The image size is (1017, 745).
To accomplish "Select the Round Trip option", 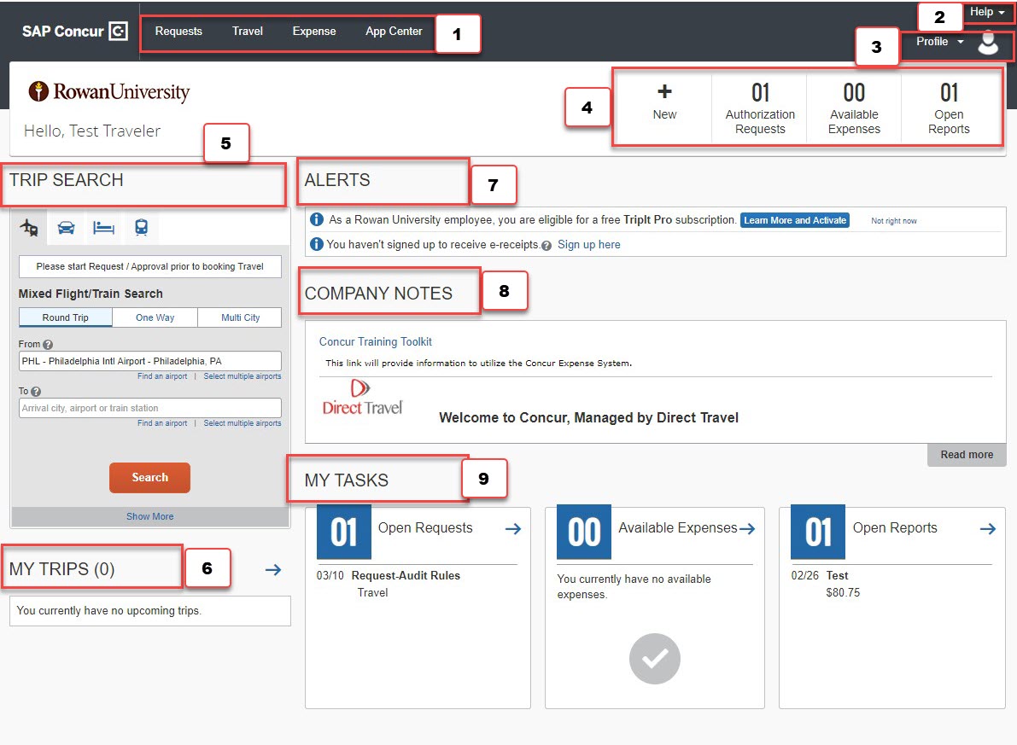I will coord(66,317).
